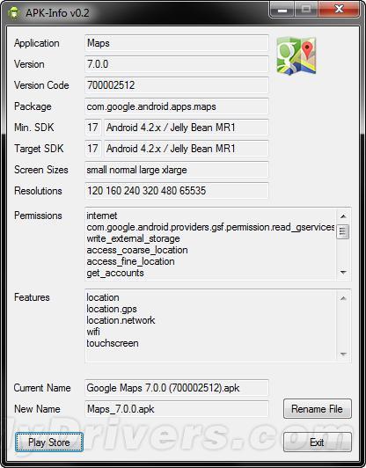The height and width of the screenshot is (468, 366).
Task: Click the Permissions scrollbar thumb
Action: click(x=343, y=231)
